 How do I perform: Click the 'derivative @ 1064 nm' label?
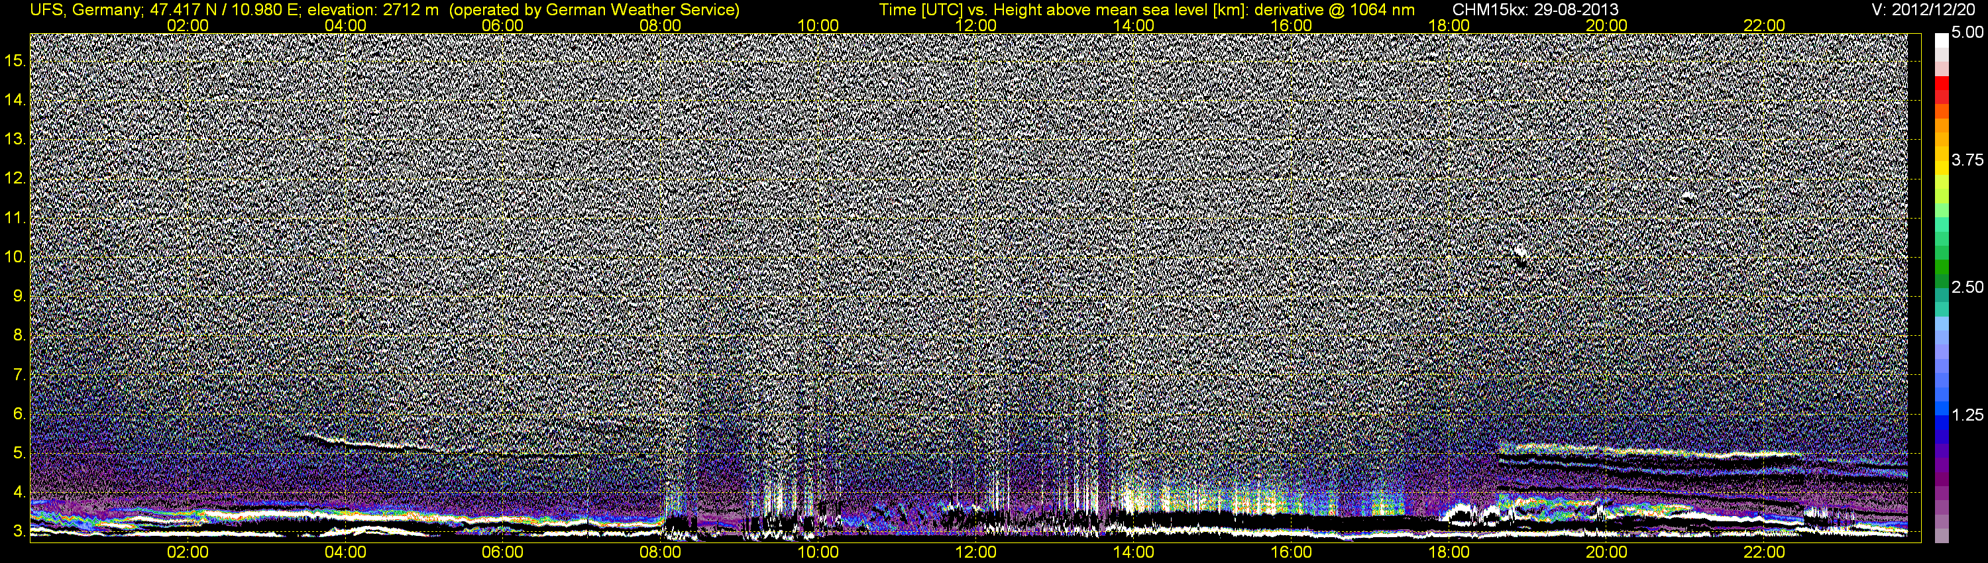tap(1335, 10)
